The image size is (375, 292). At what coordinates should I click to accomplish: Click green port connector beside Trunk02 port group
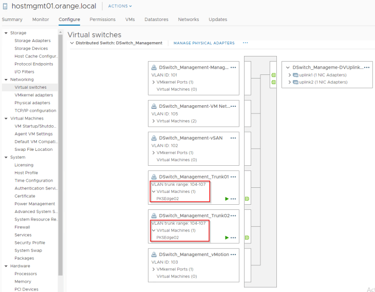247,238
